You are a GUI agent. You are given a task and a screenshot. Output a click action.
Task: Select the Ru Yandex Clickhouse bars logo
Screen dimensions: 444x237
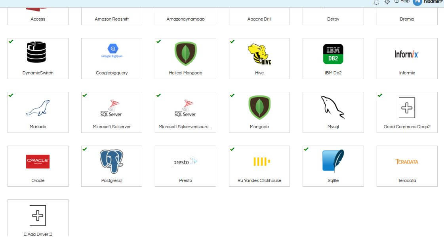pos(262,161)
